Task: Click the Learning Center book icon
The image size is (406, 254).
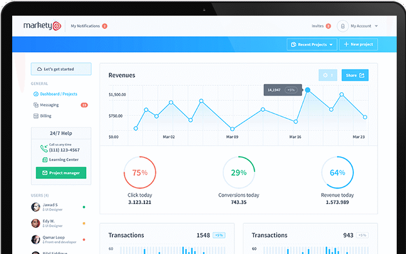Action: [x=45, y=159]
